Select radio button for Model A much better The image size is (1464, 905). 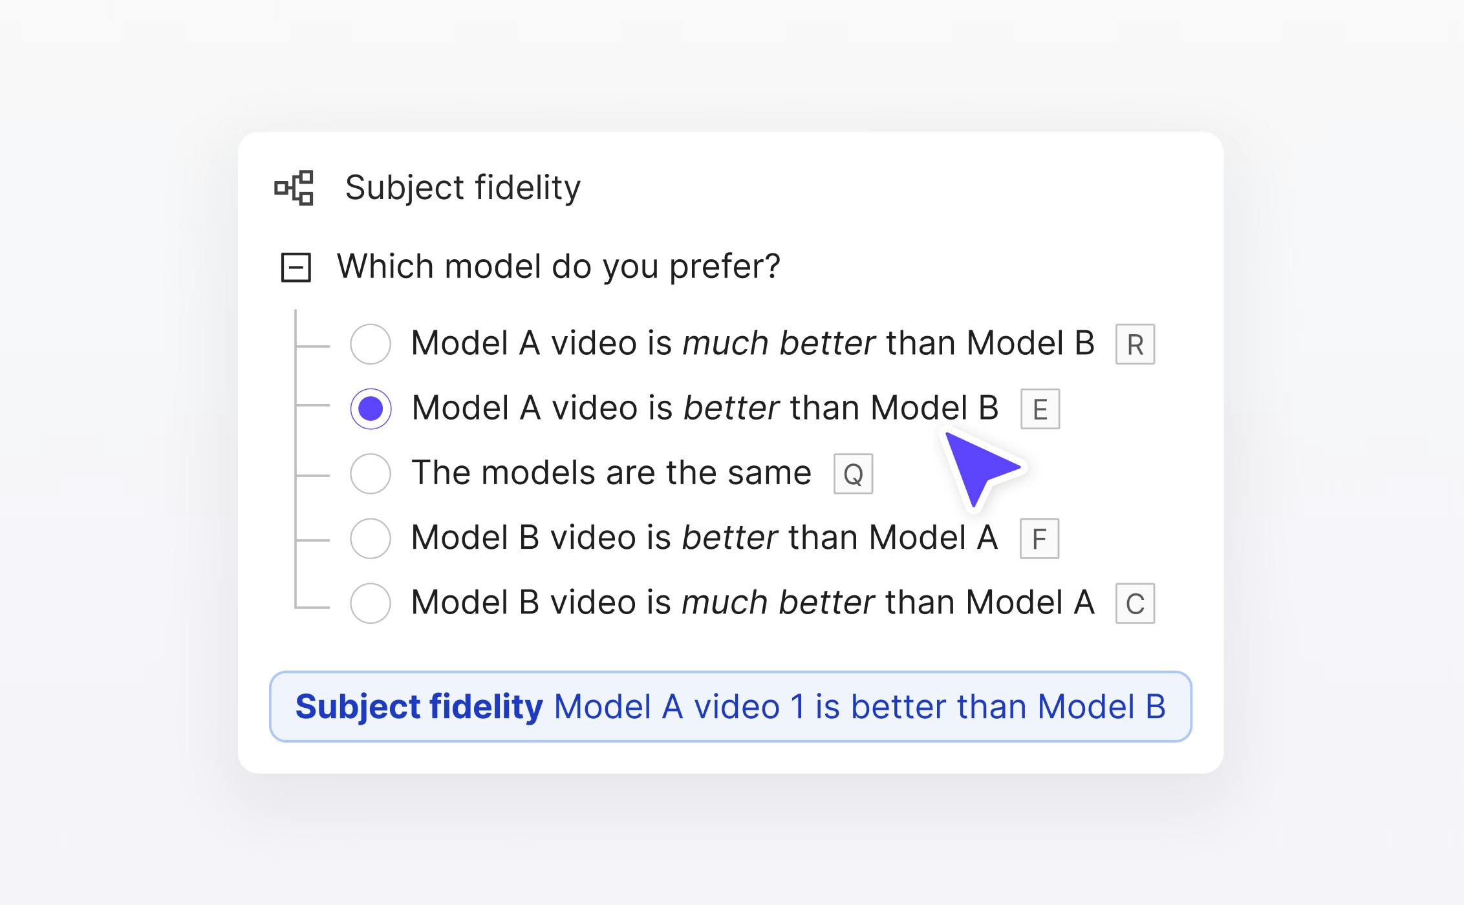point(371,344)
